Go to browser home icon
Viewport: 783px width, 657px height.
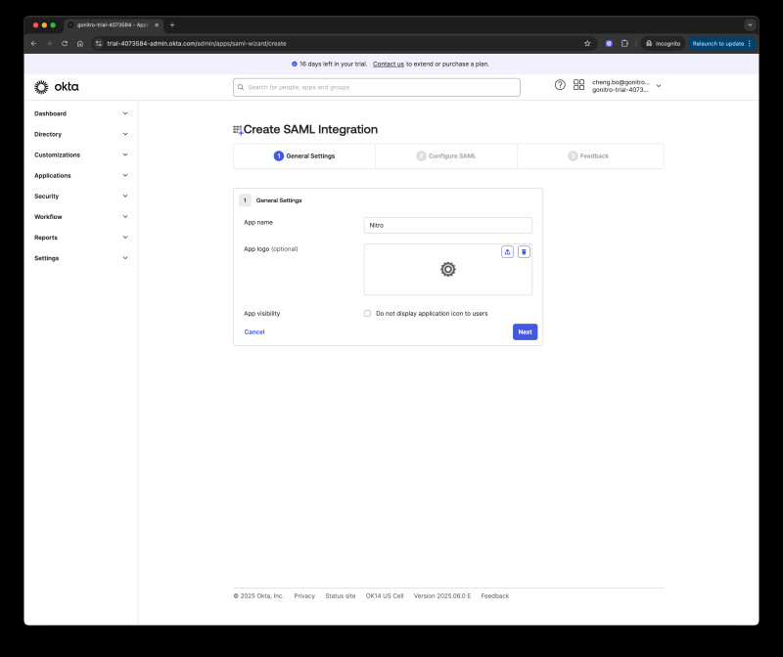point(80,43)
